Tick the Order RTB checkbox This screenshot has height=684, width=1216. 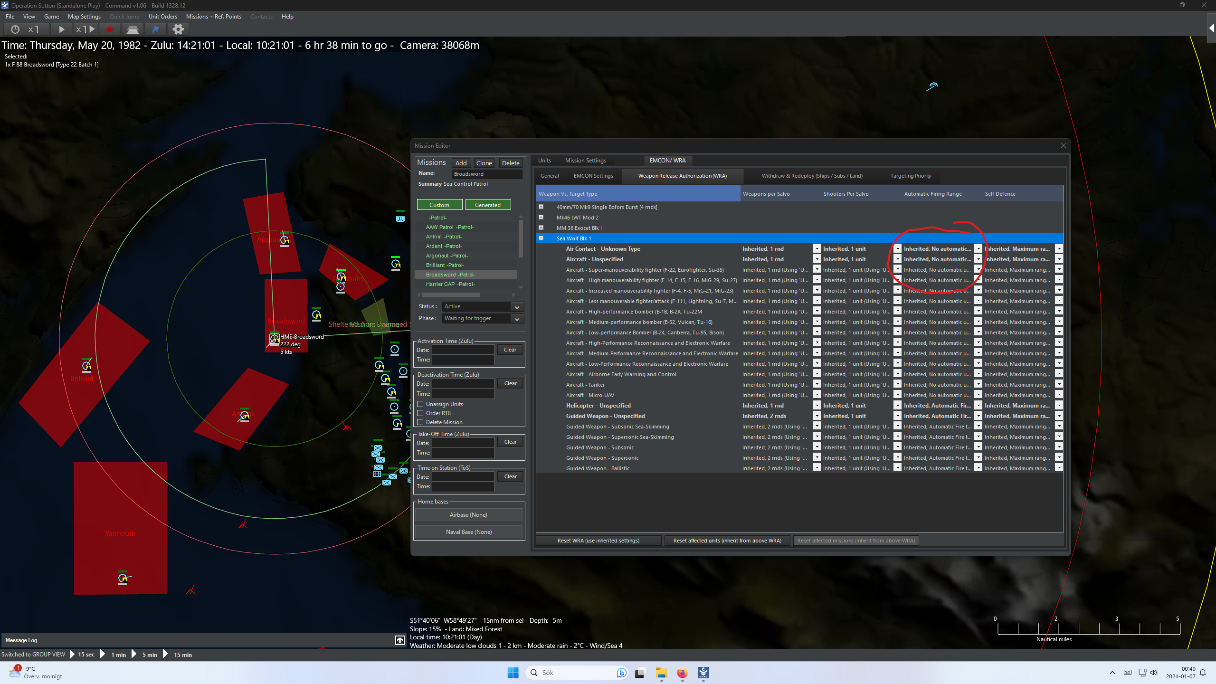coord(420,413)
